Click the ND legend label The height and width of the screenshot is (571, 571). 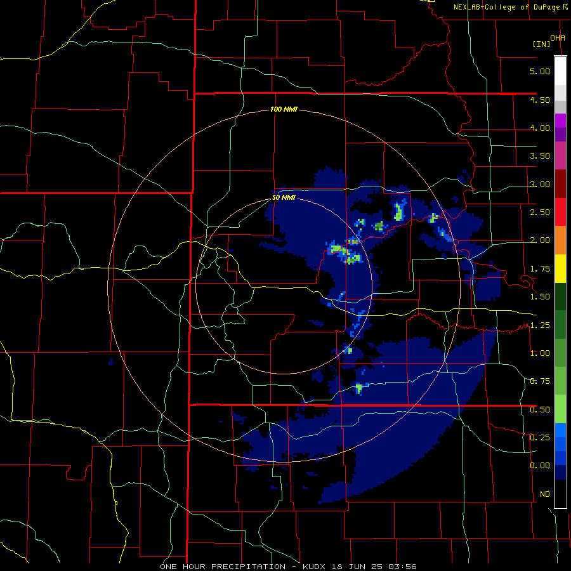pyautogui.click(x=545, y=494)
